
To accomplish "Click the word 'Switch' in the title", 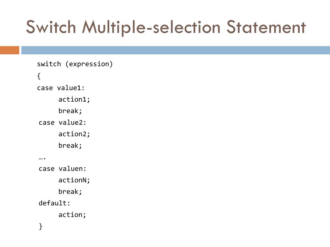I will [x=51, y=27].
